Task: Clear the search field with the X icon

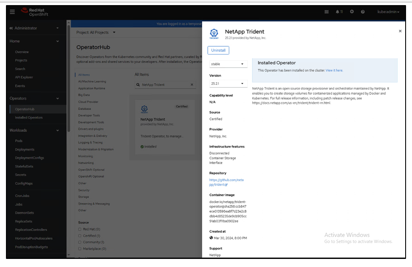Action: click(x=192, y=85)
